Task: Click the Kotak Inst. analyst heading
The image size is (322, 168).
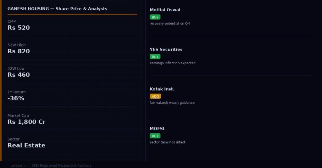Action: click(x=162, y=89)
